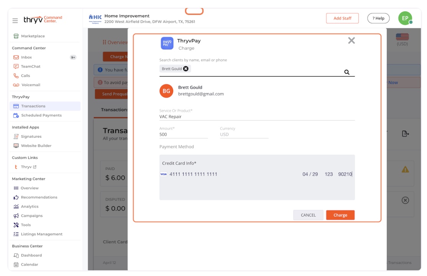This screenshot has width=427, height=276.
Task: Click the Help button
Action: [378, 18]
